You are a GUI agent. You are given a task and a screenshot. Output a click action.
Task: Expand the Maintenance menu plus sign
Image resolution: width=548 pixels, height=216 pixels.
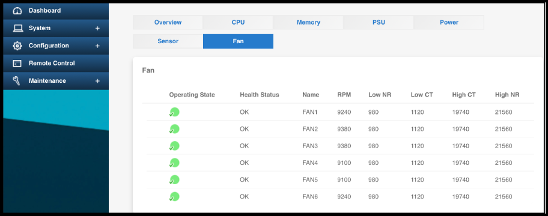(97, 81)
